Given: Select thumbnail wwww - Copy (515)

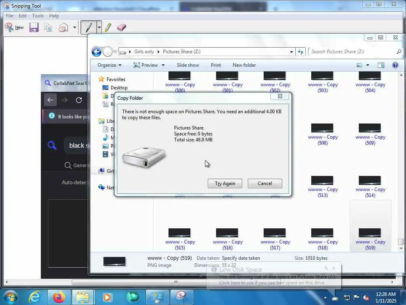Looking at the screenshot, I should 180,239.
